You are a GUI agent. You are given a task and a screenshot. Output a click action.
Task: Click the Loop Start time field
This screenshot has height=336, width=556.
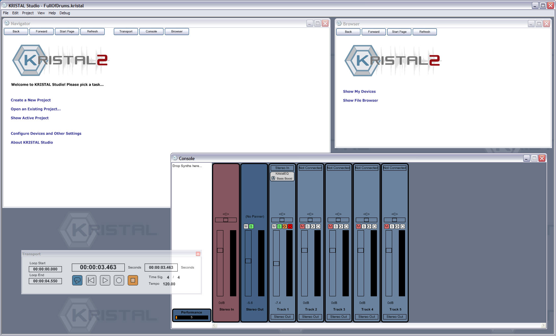click(x=45, y=269)
